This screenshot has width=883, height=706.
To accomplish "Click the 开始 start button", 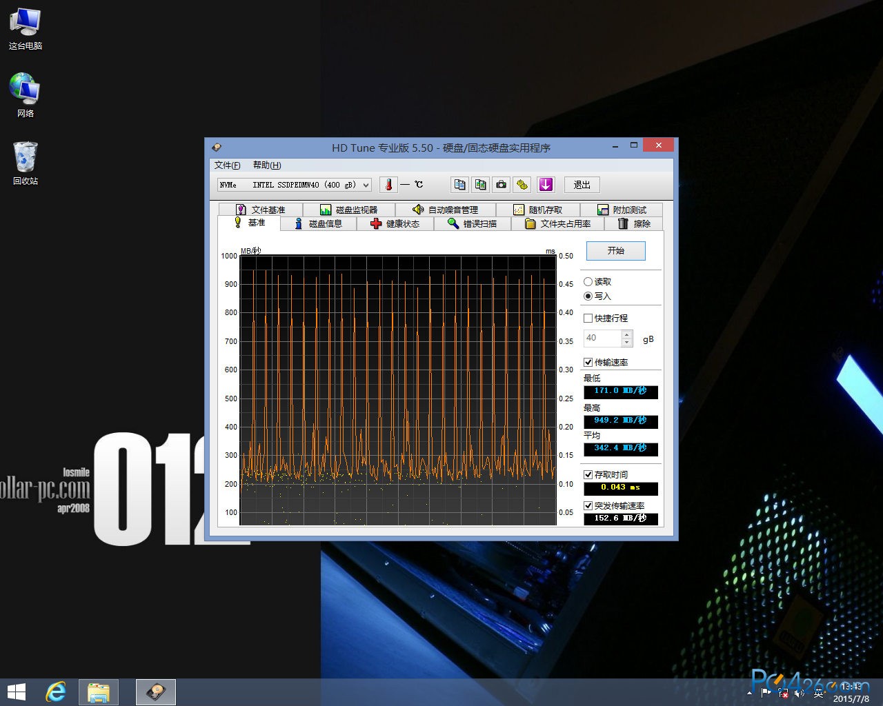I will click(616, 250).
